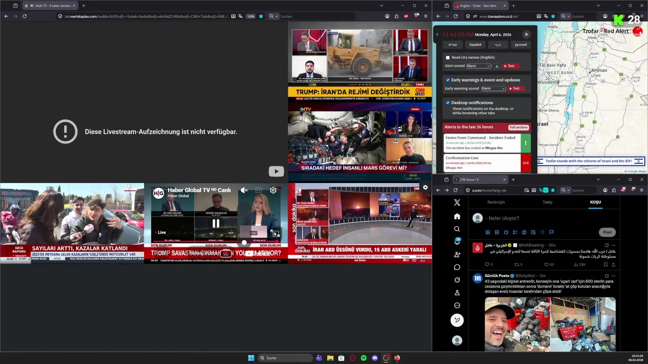Screen dimensions: 648x364
Task: Collapse Tzofar settings panel with back arrow
Action: coord(437,34)
